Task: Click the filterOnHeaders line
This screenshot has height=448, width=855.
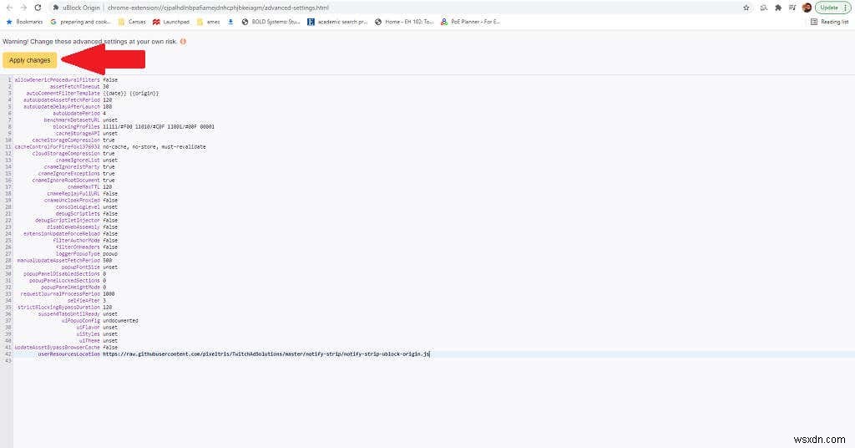Action: 87,247
